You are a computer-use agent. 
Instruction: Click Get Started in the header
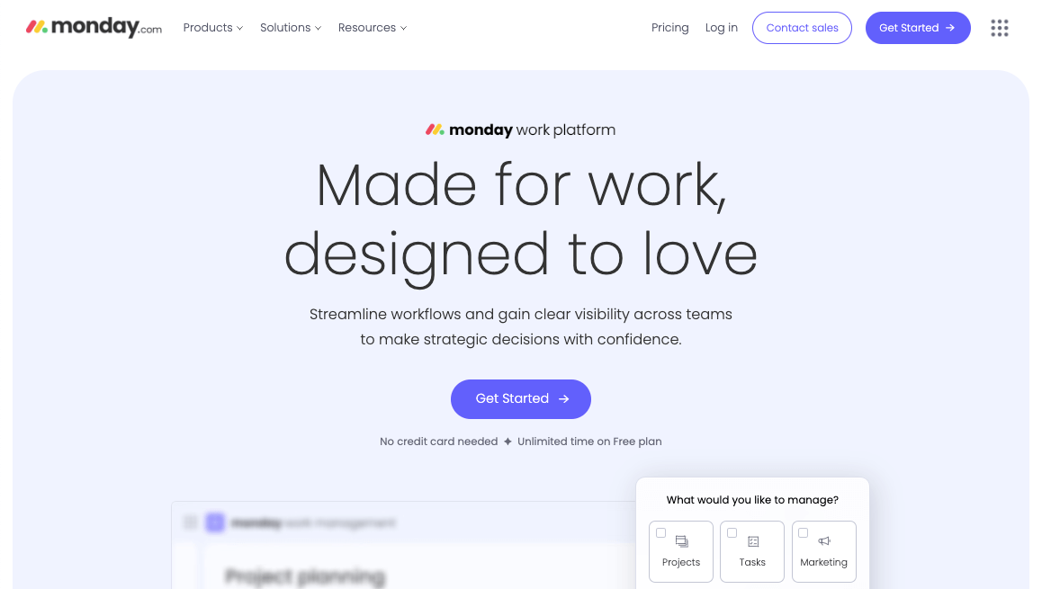[x=918, y=28]
